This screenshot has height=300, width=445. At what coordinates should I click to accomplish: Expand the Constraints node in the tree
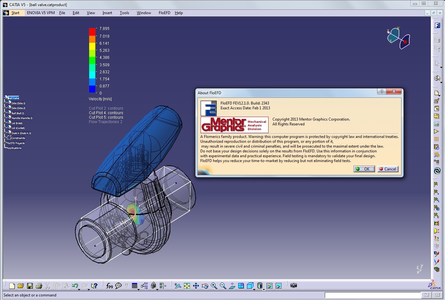pyautogui.click(x=6, y=138)
